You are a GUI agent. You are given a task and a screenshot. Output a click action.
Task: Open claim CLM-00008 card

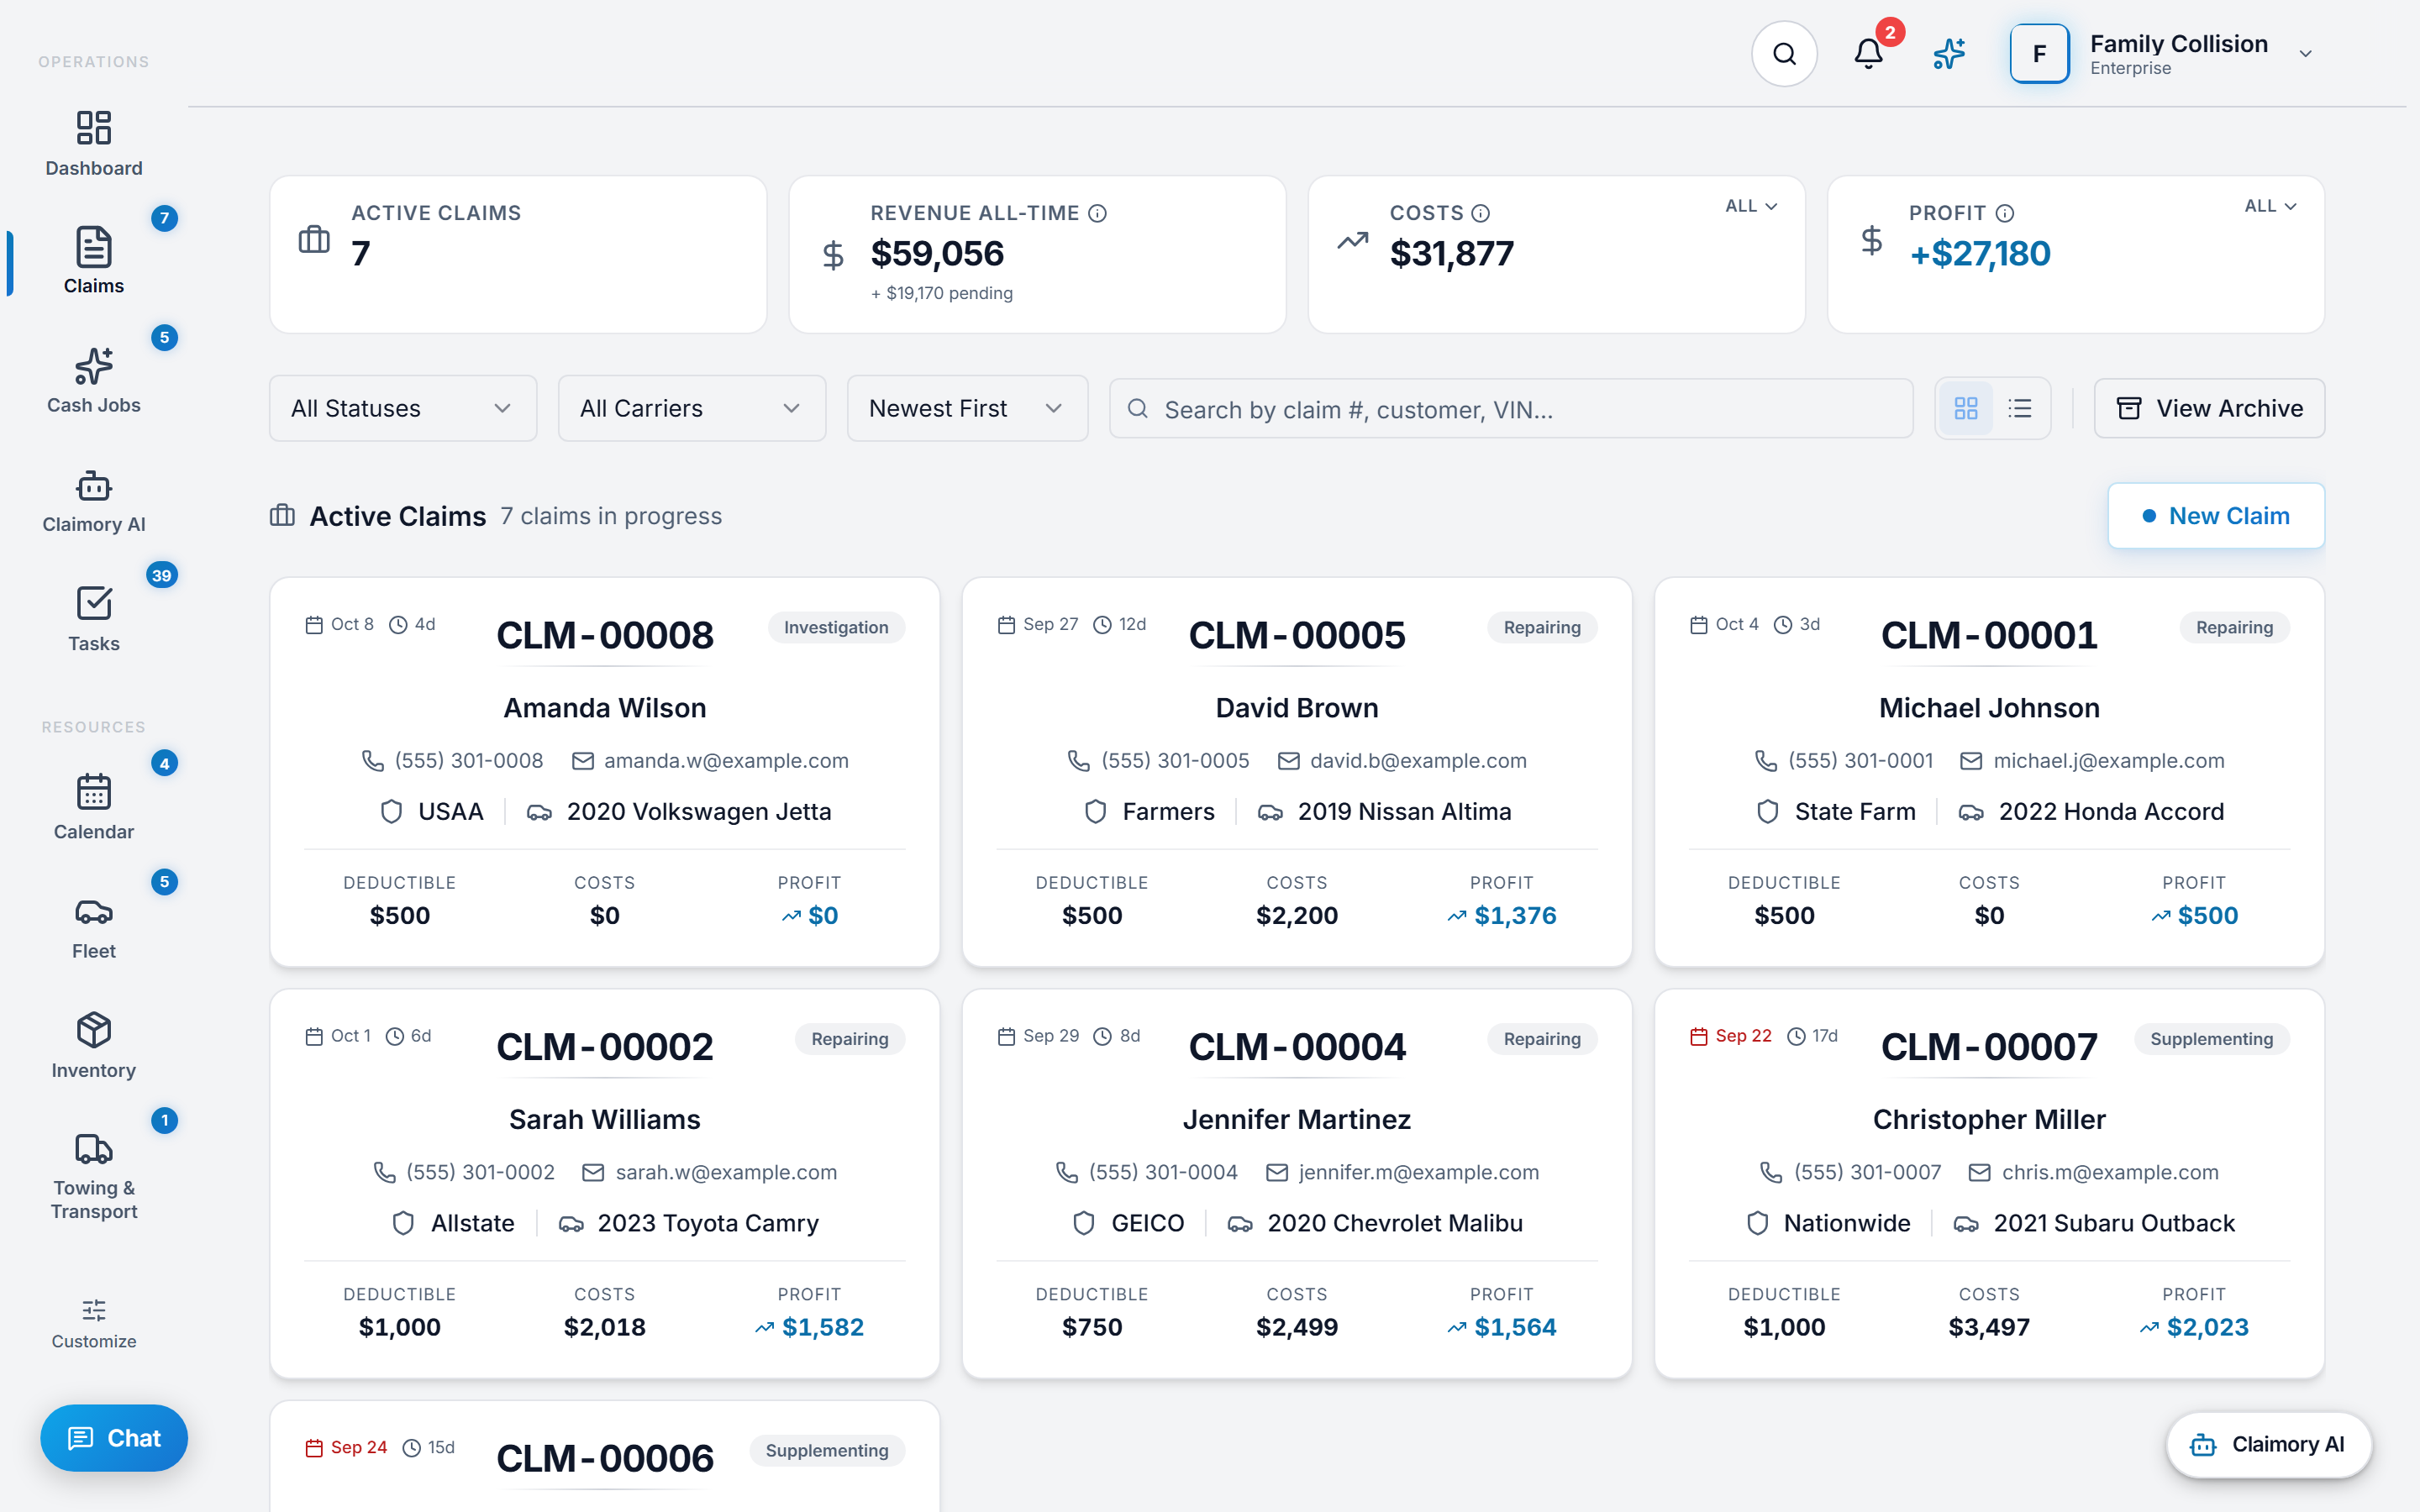tap(605, 772)
